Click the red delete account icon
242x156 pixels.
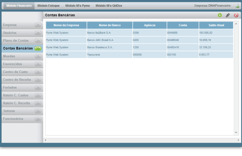point(236,15)
